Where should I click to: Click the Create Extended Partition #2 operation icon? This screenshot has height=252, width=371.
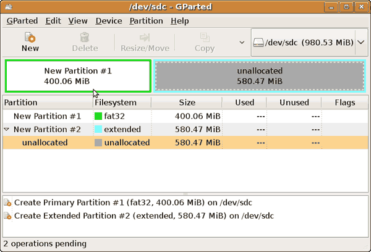[x=7, y=216]
